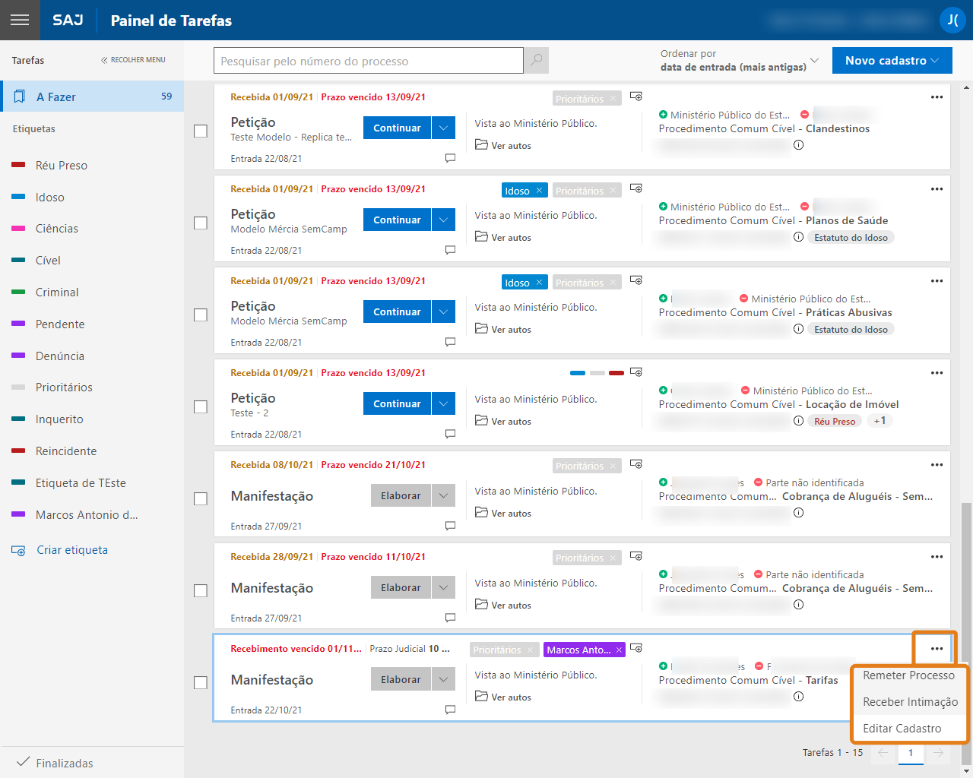973x778 pixels.
Task: Expand Continuar arrow on Práticas Abusivas card
Action: click(444, 312)
